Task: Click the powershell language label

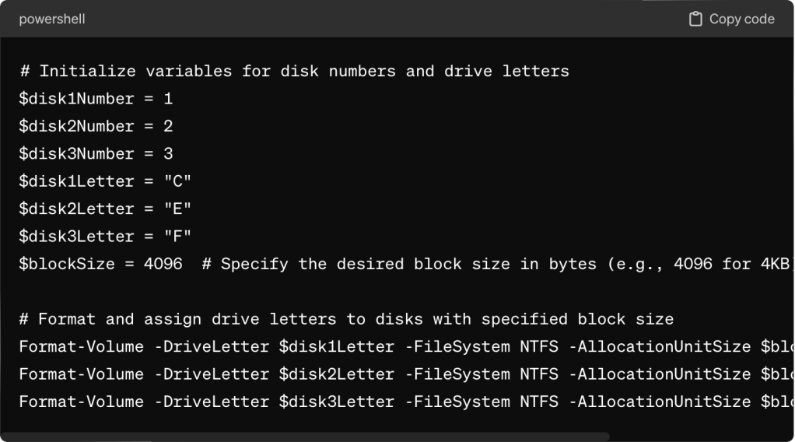Action: [52, 19]
